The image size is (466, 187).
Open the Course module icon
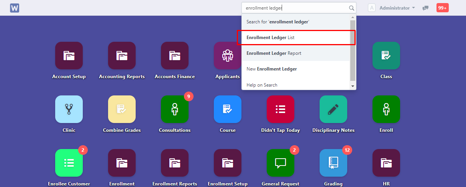pyautogui.click(x=228, y=109)
